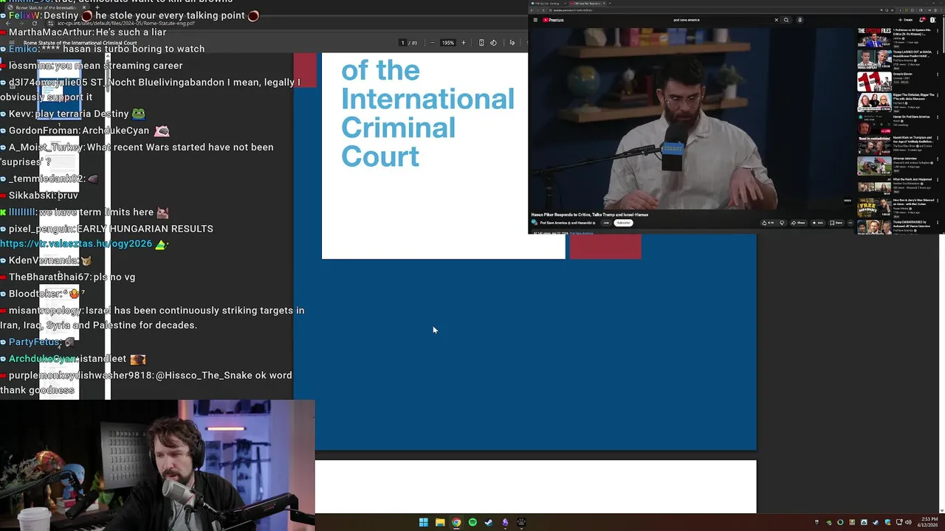This screenshot has height=531, width=945.
Task: Close the Rome Statute browser tab
Action: (84, 7)
